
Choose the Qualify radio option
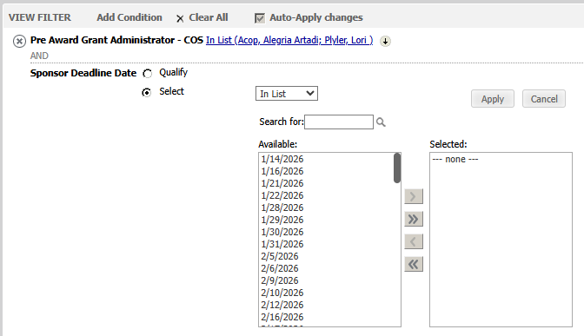click(x=148, y=74)
